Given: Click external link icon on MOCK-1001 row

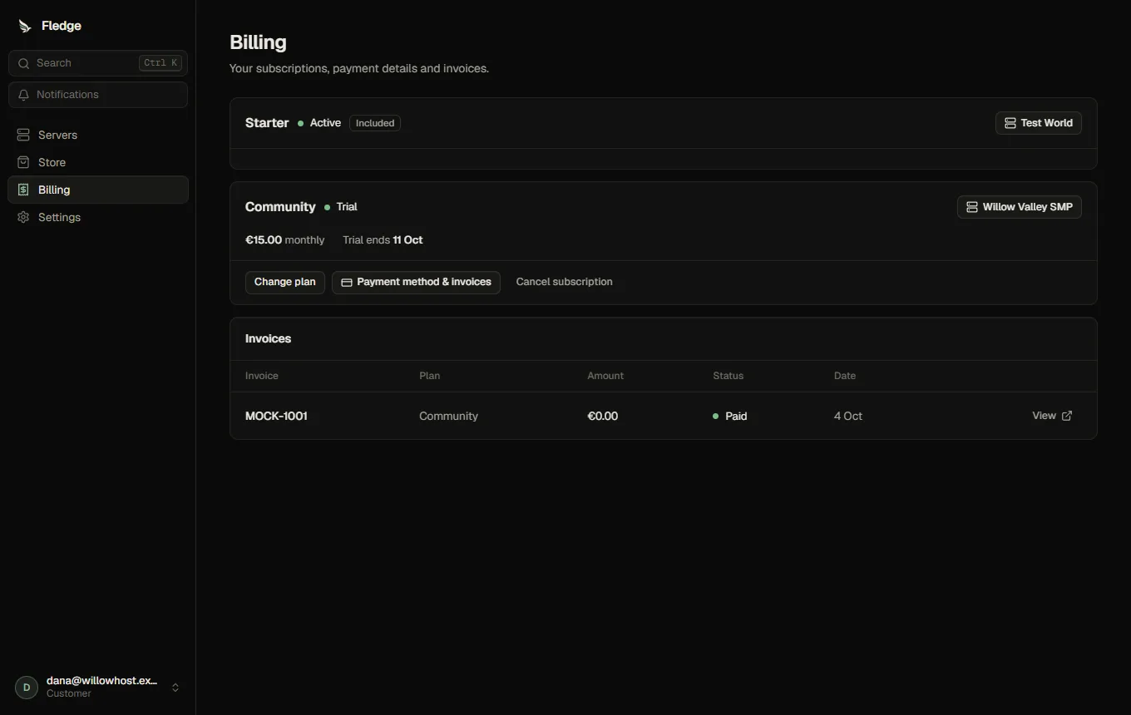Looking at the screenshot, I should click(1067, 416).
